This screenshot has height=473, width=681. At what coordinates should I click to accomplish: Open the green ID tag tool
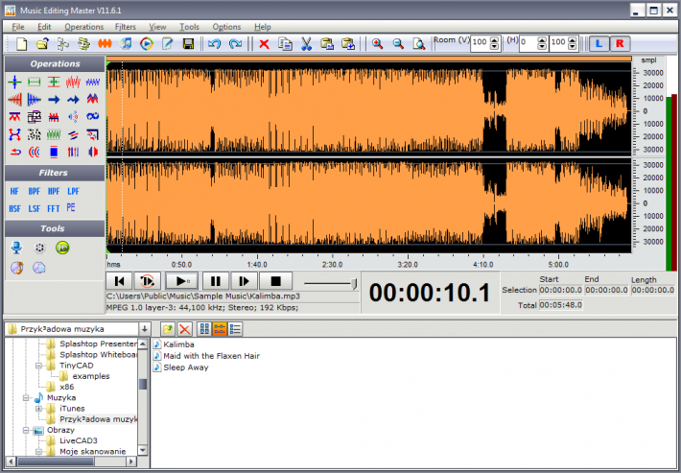(62, 248)
